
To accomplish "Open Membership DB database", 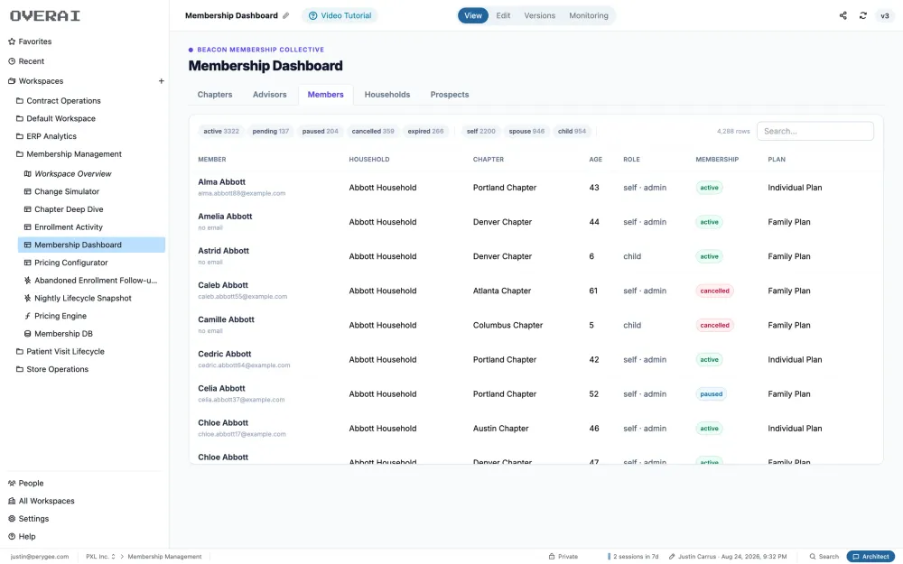I will (58, 334).
